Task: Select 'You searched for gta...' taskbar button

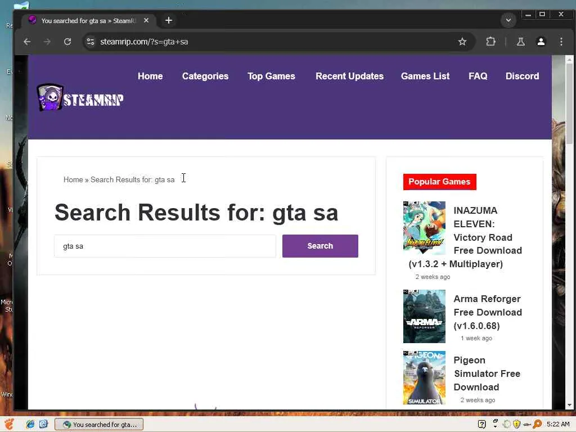Action: pos(99,425)
